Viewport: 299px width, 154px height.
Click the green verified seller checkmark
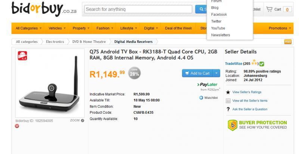coord(262,64)
